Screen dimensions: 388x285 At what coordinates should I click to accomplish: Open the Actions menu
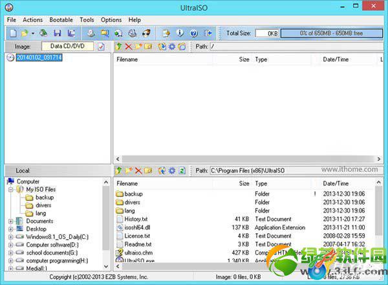click(x=33, y=20)
